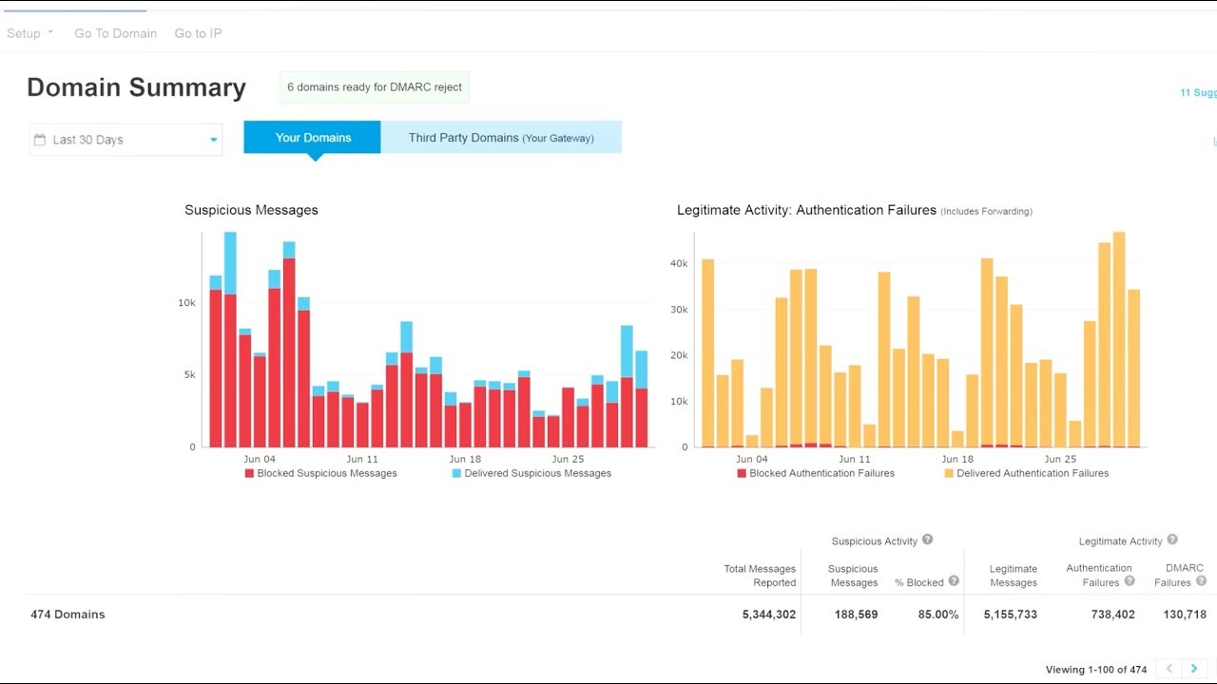Click the % Blocked help icon
Screen dimensions: 1217x684
(x=953, y=582)
